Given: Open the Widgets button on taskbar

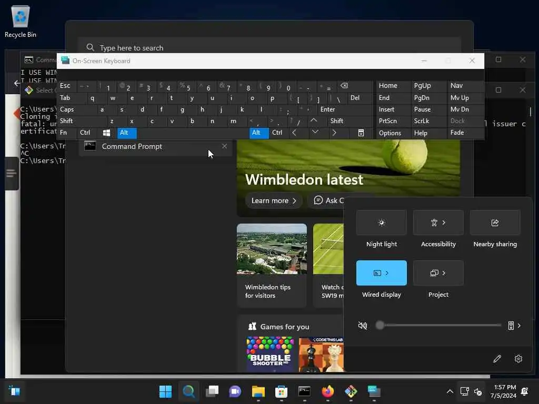Looking at the screenshot, I should pos(14,391).
